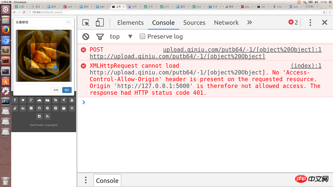Toggle the device toolbar icon
This screenshot has width=333, height=187.
100,23
